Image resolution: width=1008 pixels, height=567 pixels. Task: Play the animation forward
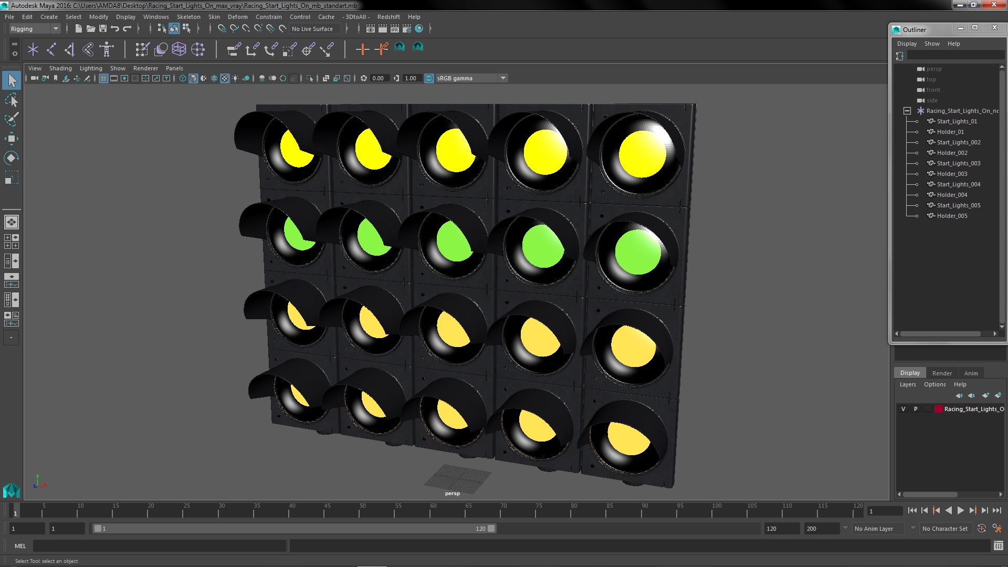(960, 510)
